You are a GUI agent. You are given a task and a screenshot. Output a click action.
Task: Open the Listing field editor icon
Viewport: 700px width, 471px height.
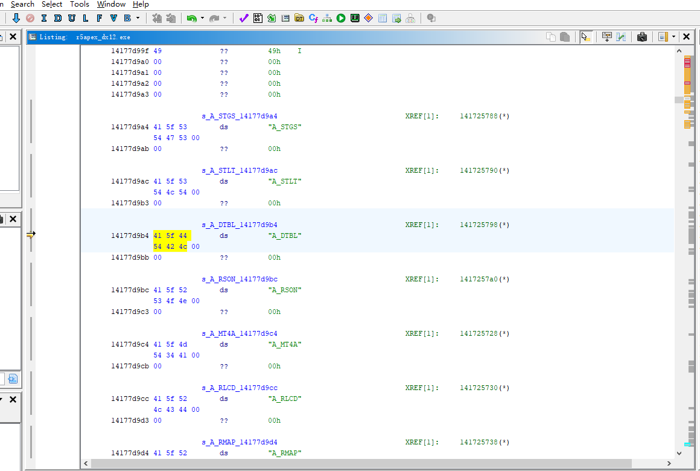606,37
